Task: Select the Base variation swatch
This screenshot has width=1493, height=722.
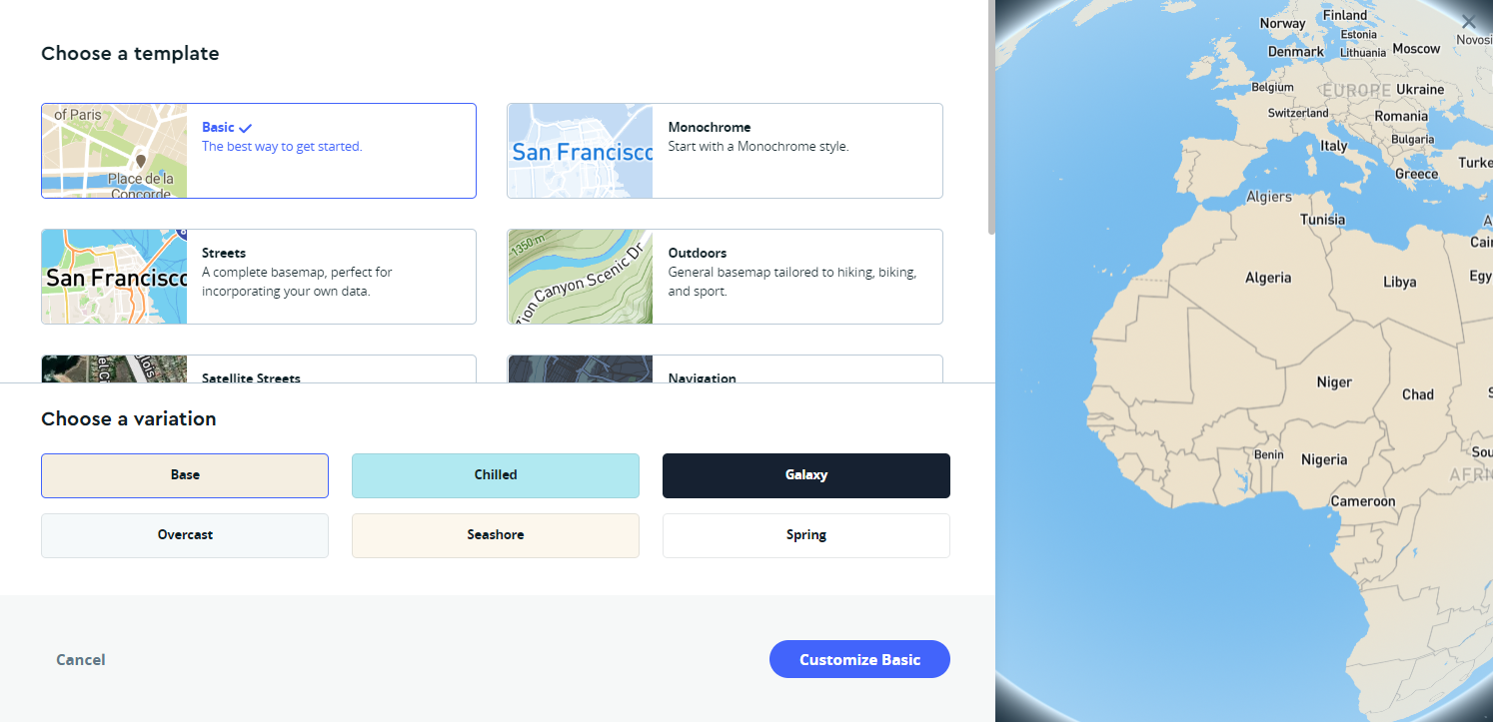Action: coord(185,475)
